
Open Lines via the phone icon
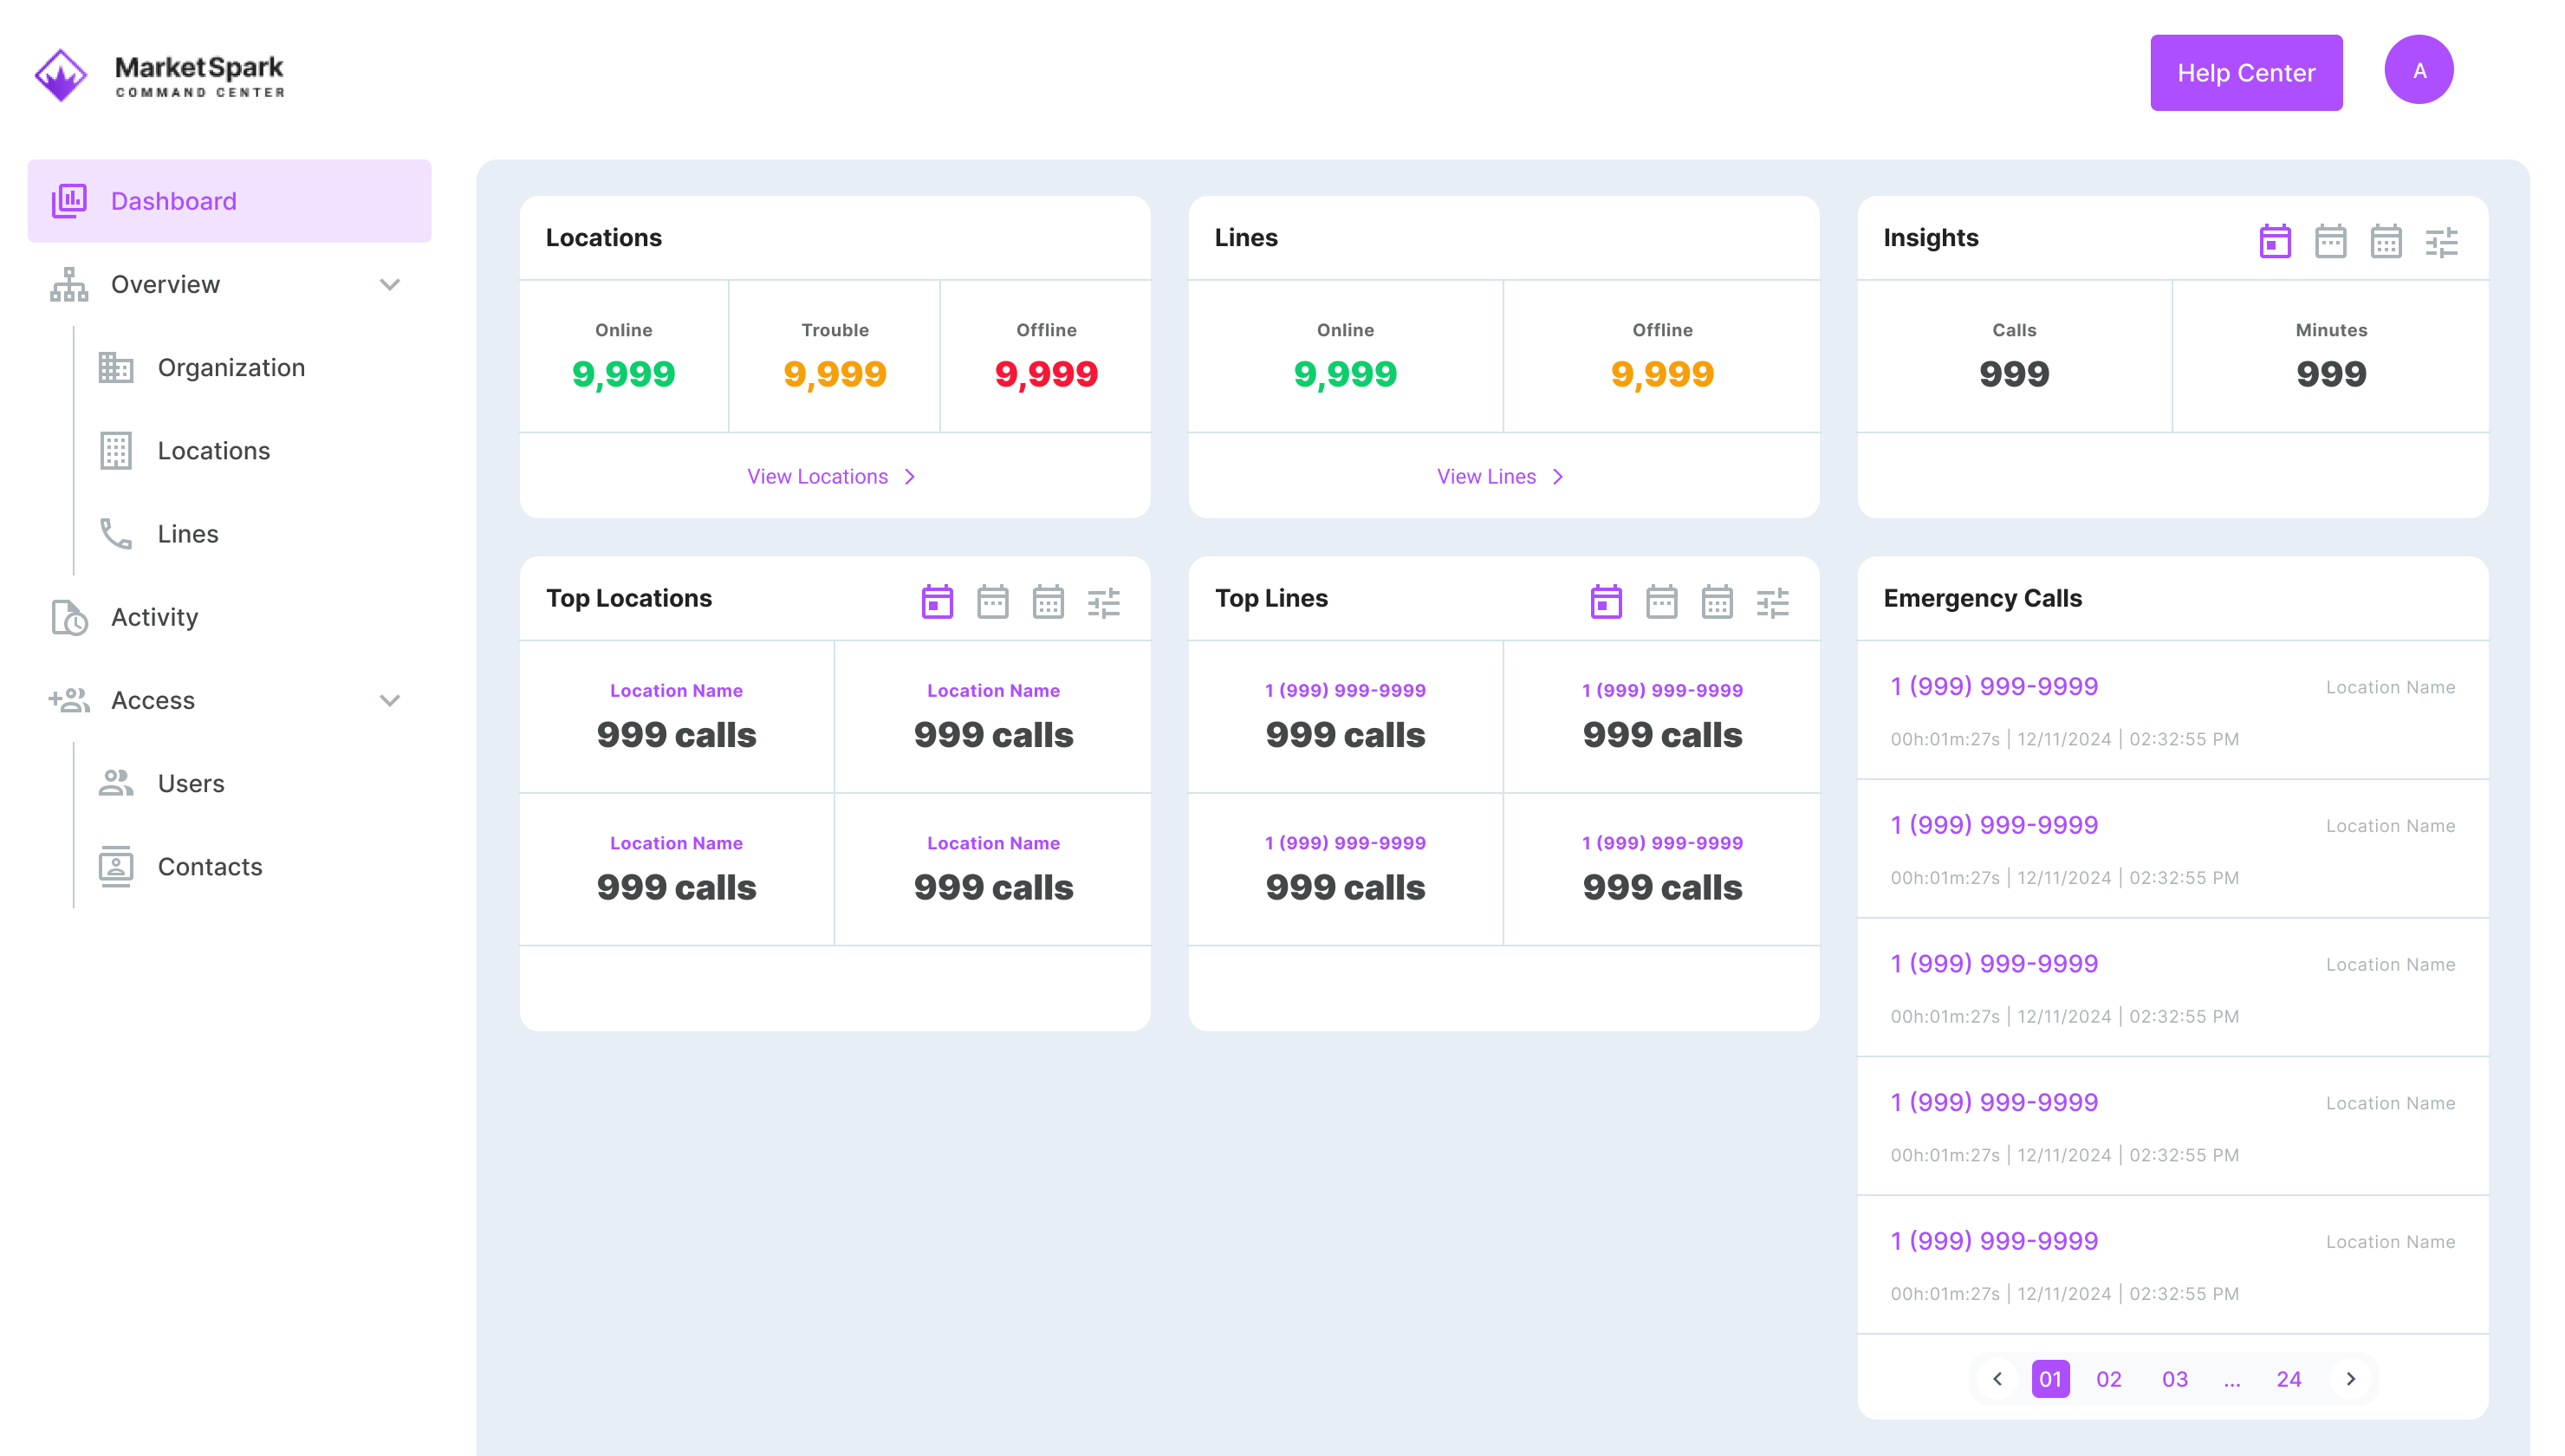pos(116,533)
